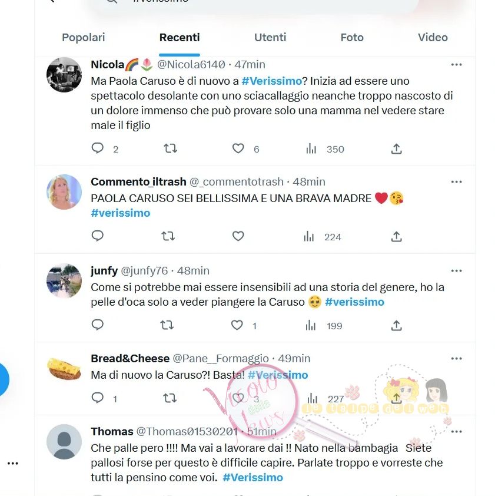
Task: Reply to Nicola's tweet about Paola Caruso
Action: click(97, 148)
